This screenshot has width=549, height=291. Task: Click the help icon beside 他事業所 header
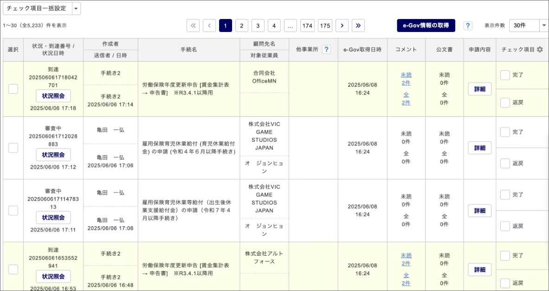[326, 50]
